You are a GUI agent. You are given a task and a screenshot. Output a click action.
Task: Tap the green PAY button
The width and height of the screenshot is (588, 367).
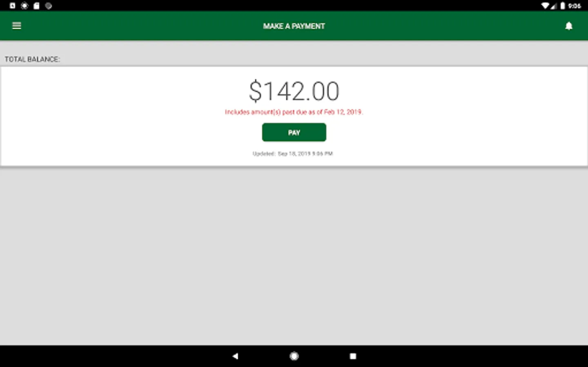coord(294,132)
